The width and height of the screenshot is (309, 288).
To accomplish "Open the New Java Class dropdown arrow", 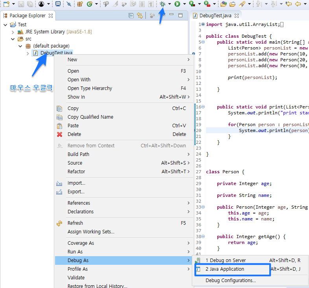I will 97,4.
